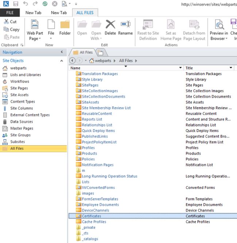Open the Title column filter dropdown
The image size is (237, 243).
tap(231, 68)
